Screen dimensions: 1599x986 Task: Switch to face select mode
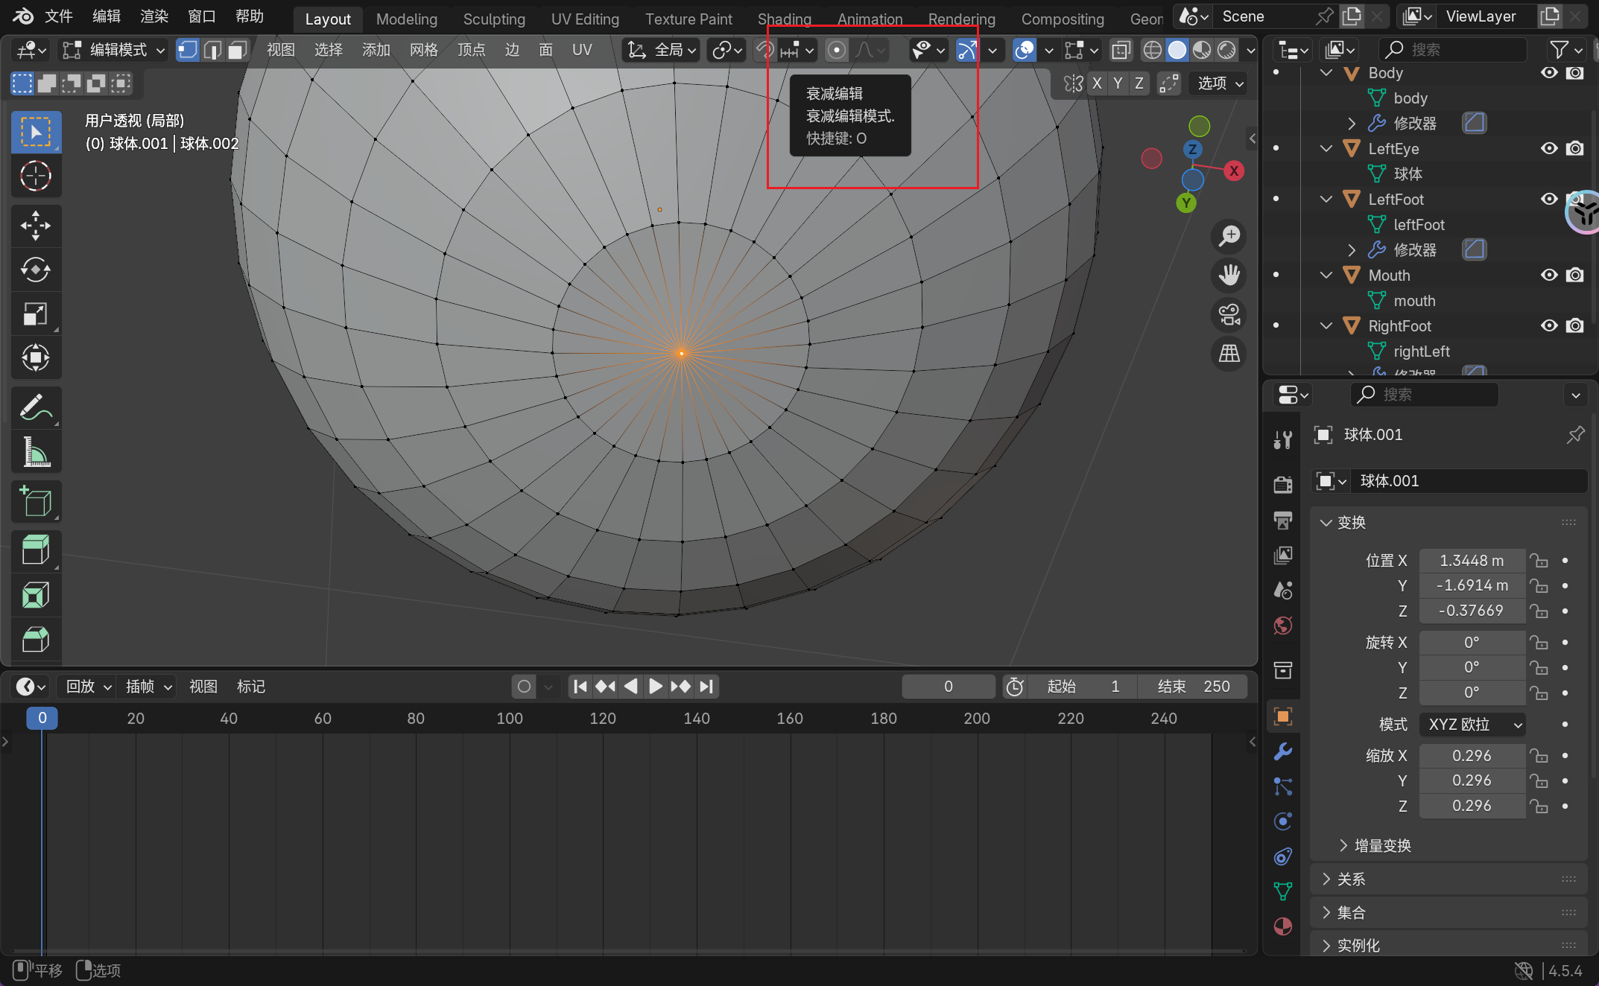(x=237, y=50)
